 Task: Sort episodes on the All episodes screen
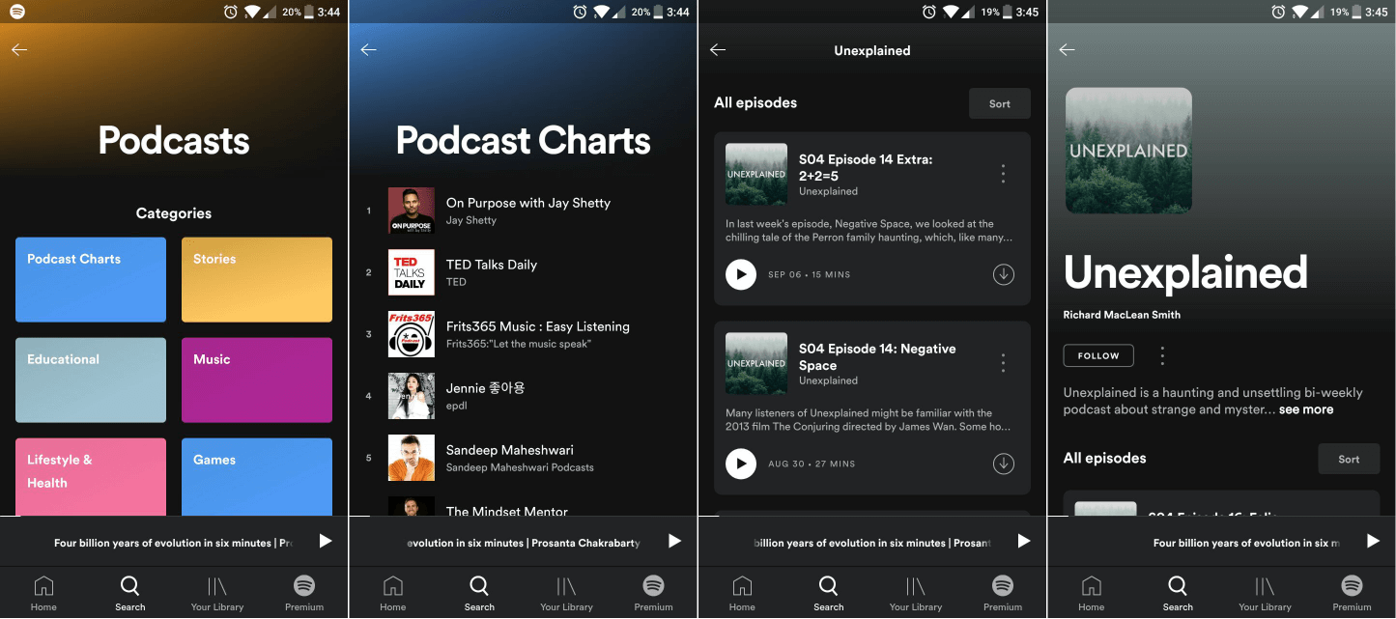tap(1000, 103)
